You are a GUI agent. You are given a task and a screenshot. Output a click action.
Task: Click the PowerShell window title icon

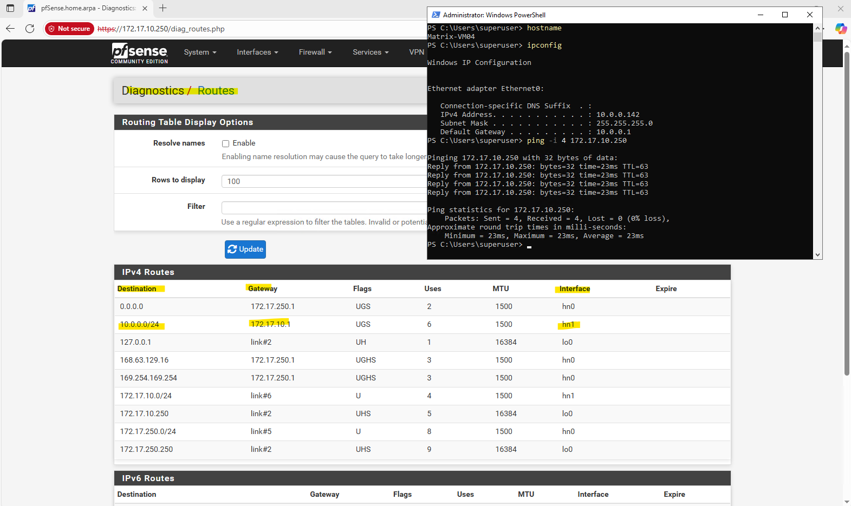click(436, 15)
